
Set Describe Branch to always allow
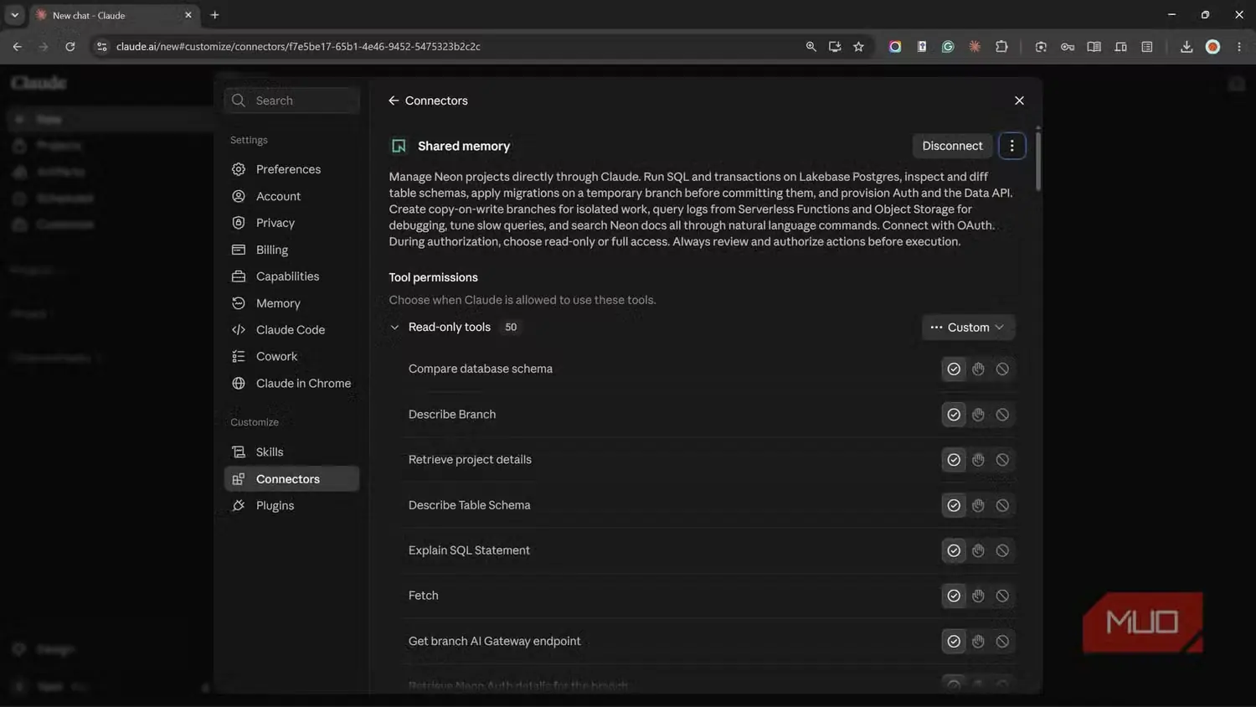(x=954, y=415)
